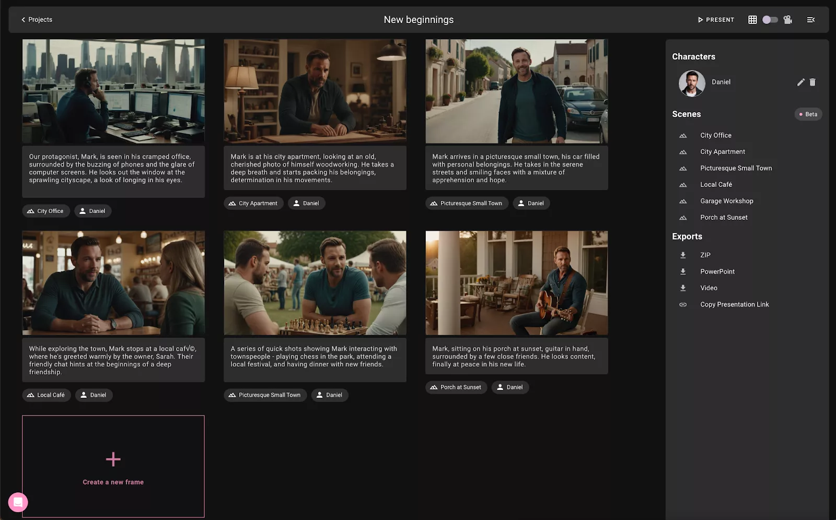Click the Copy Presentation Link icon

683,304
